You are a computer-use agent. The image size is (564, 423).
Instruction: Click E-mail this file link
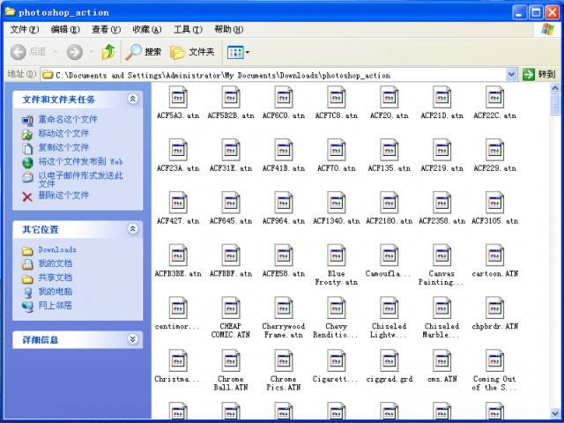tap(80, 180)
